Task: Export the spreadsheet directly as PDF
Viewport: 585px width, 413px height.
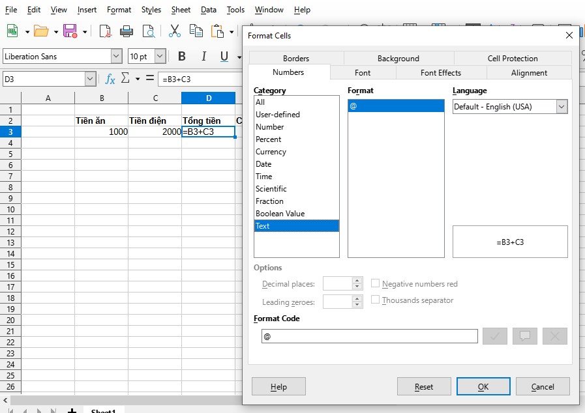Action: point(106,31)
